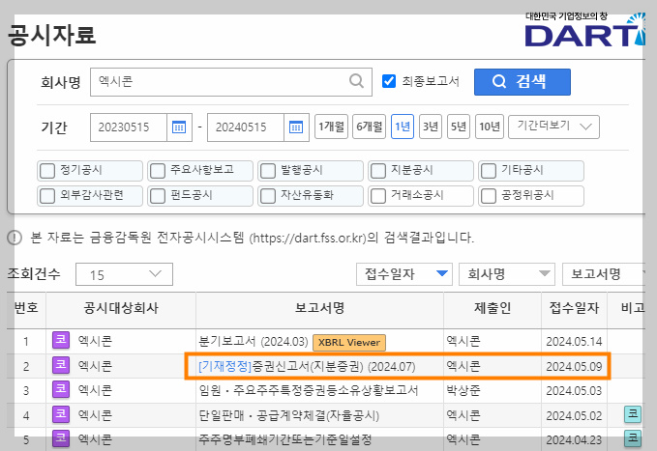Check the 지분공시 filter
Viewport: 657px width, 451px height.
[378, 171]
